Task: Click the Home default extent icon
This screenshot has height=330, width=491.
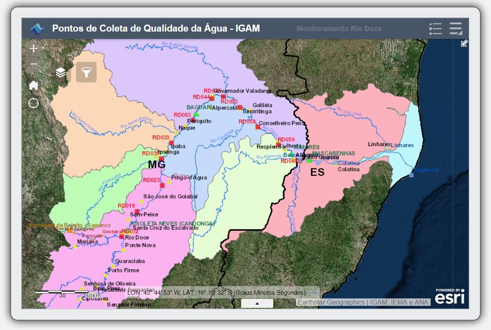Action: [33, 85]
